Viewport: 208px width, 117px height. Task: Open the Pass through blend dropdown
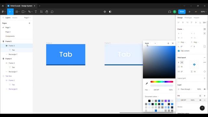[x=186, y=89]
